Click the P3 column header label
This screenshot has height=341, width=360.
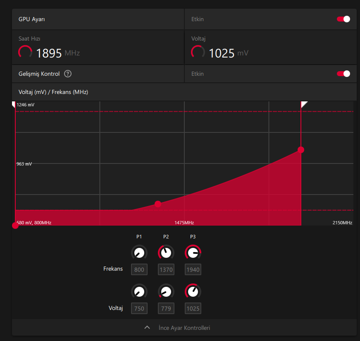click(x=193, y=237)
